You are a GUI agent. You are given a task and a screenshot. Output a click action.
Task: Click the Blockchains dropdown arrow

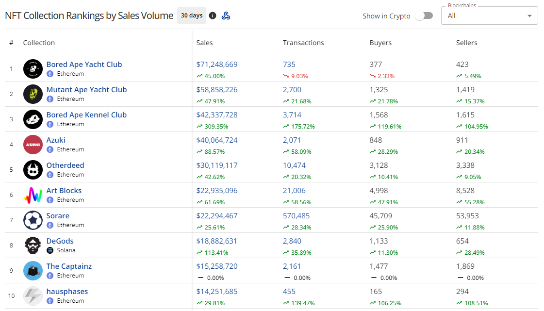pos(529,16)
